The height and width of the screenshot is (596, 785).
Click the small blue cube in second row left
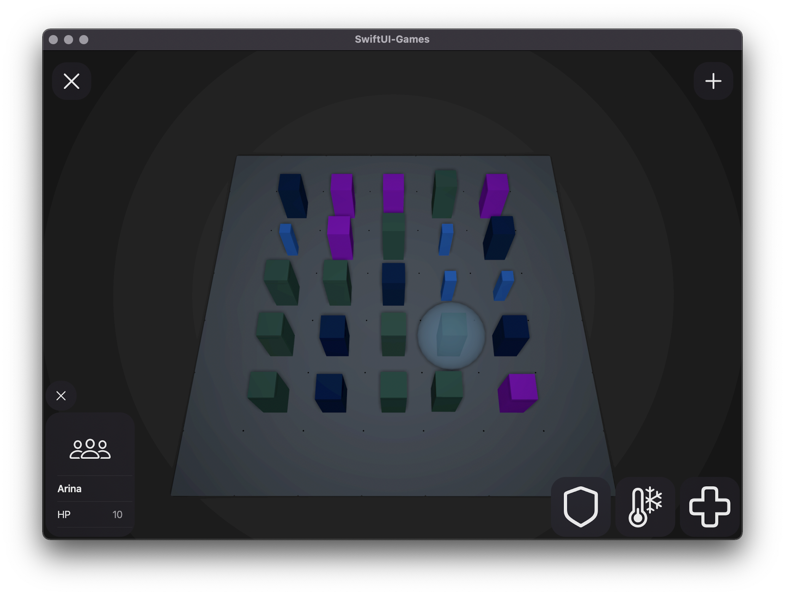(289, 239)
